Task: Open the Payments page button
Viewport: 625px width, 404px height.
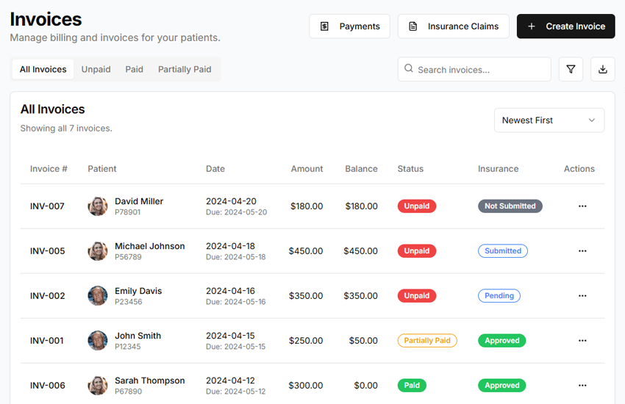Action: pyautogui.click(x=349, y=26)
